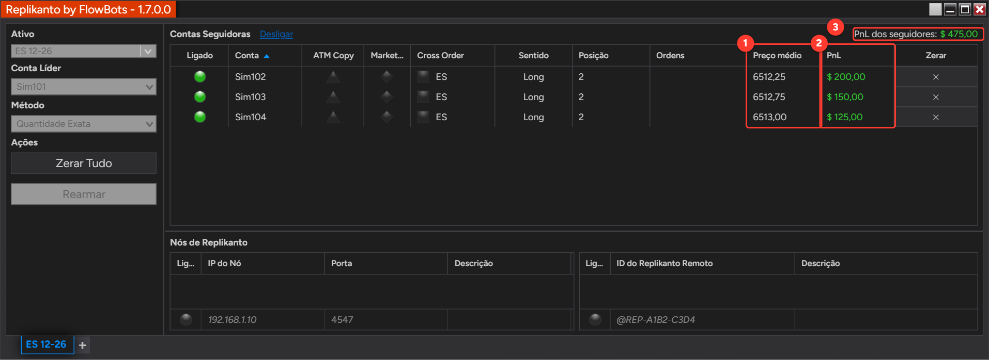Click the PnL value $ 150,00
989x360 pixels.
[845, 97]
